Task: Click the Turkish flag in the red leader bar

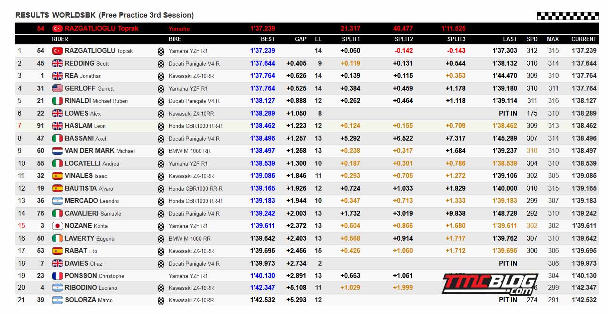Action: pos(57,29)
